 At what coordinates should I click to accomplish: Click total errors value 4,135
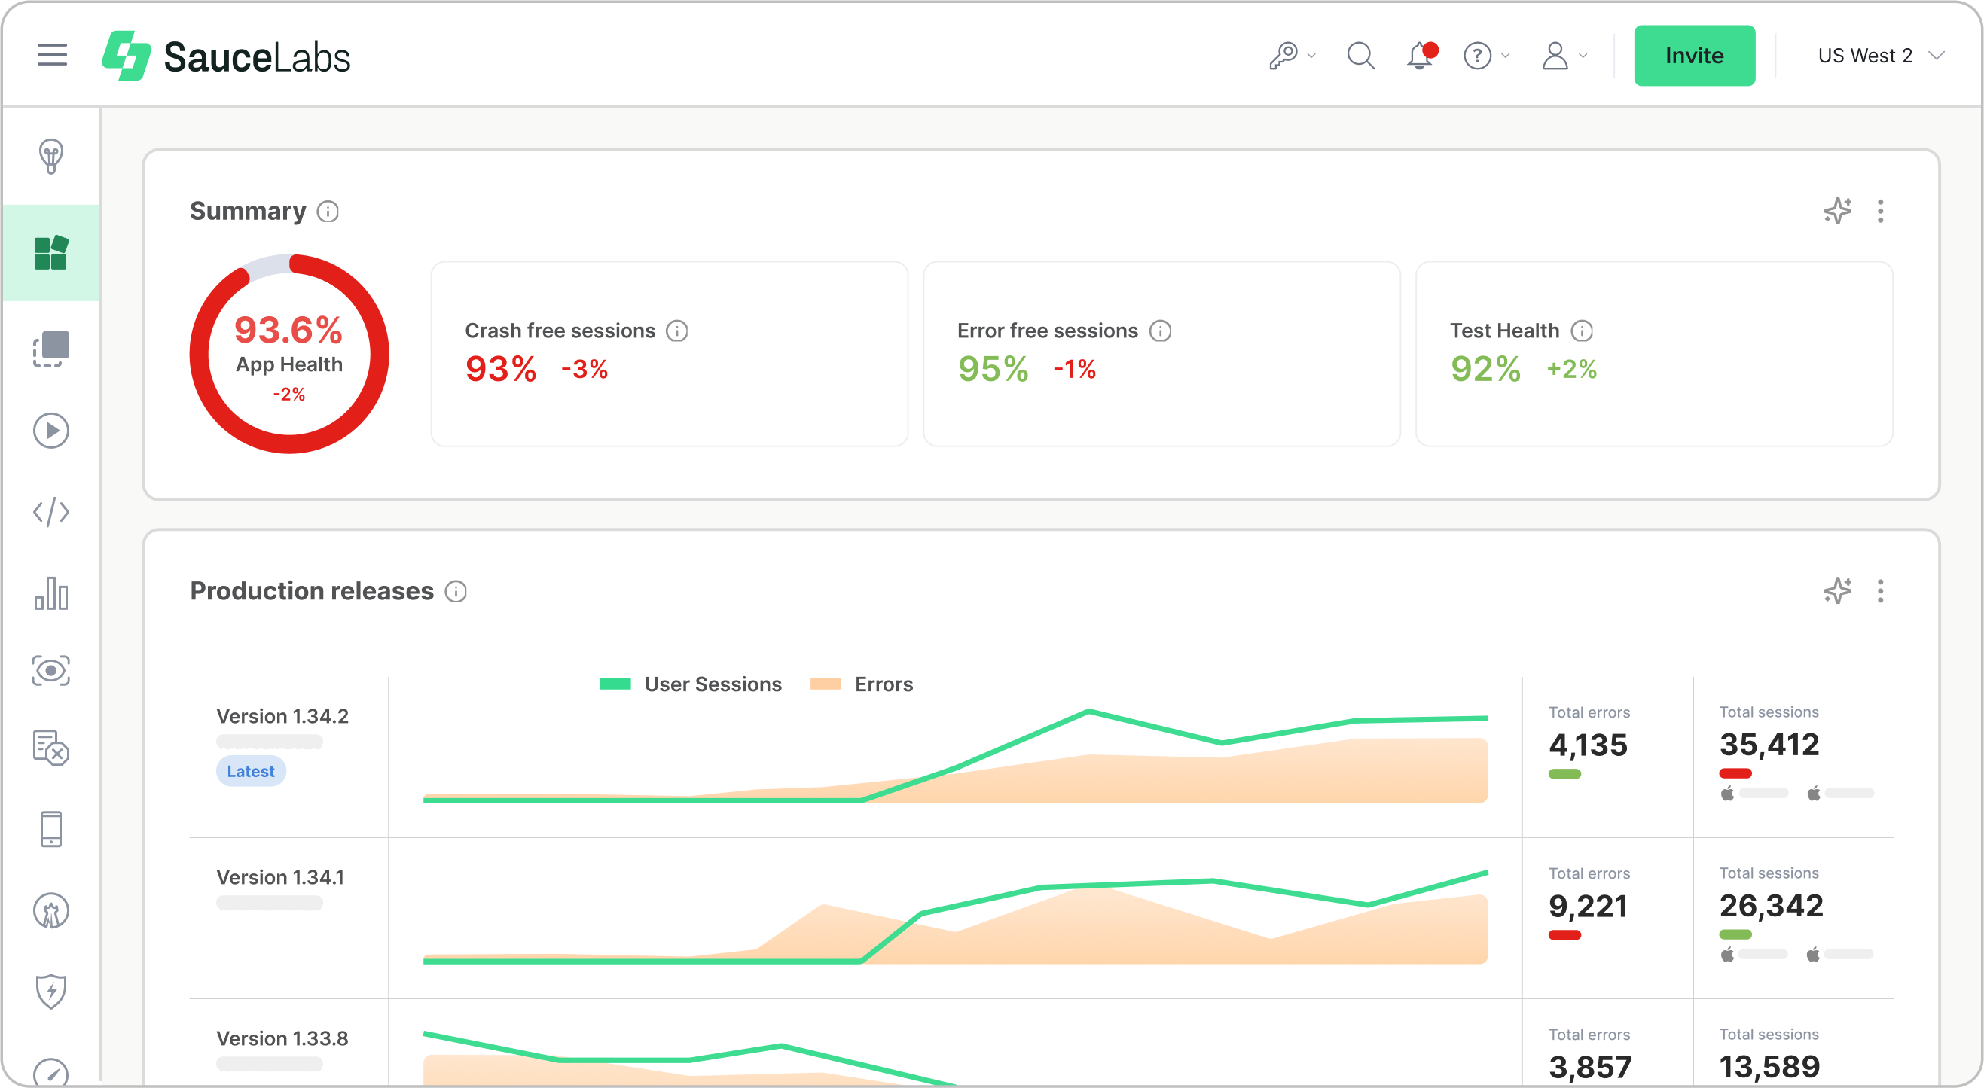click(x=1587, y=745)
